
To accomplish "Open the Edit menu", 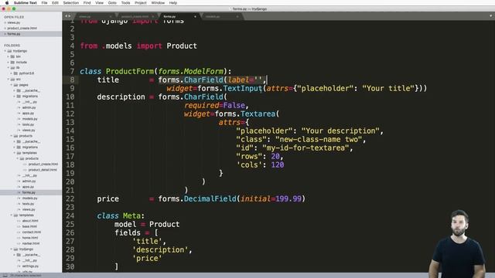I will pos(55,3).
